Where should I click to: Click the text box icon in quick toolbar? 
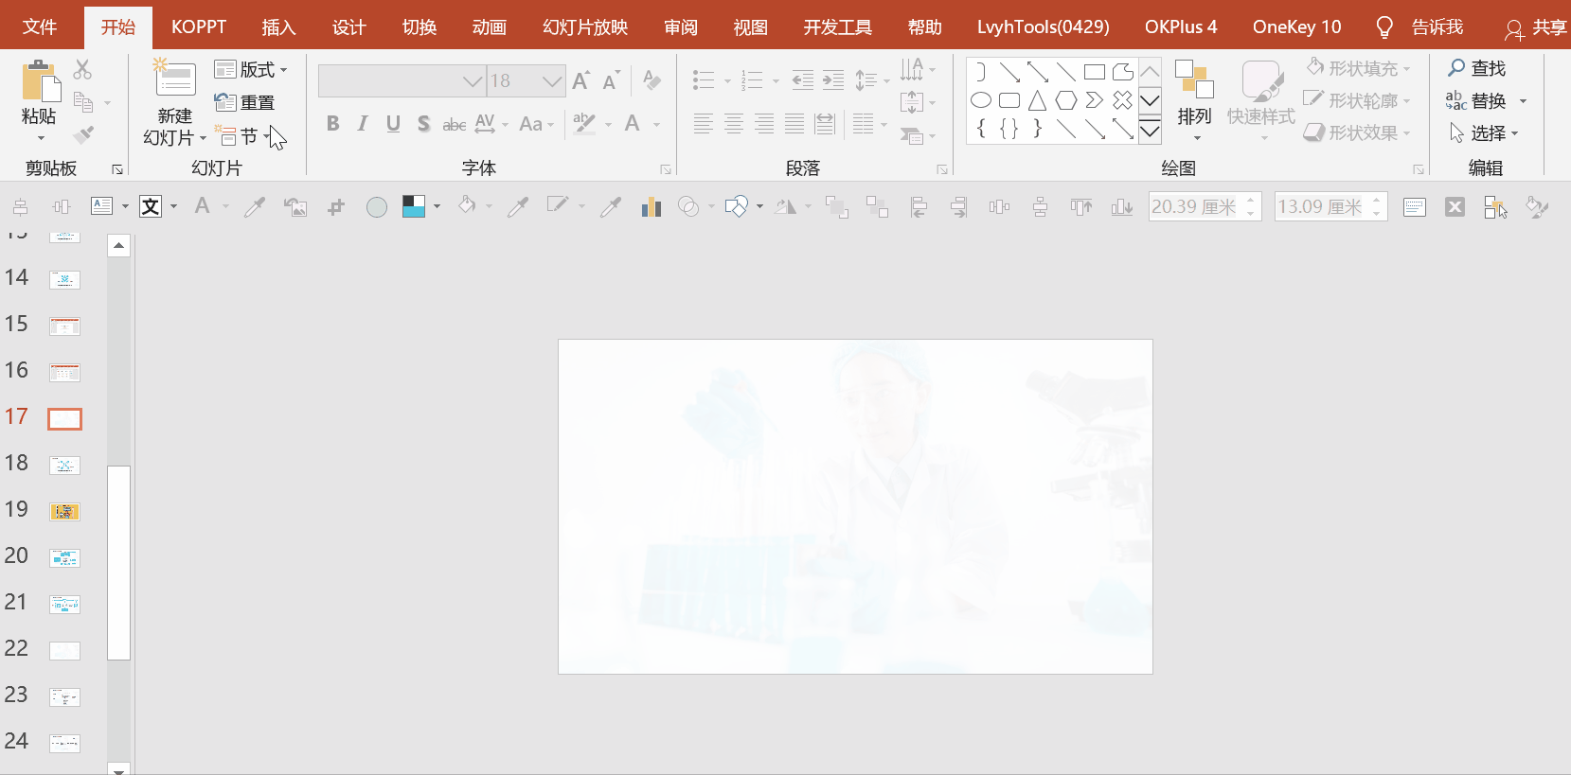[101, 206]
